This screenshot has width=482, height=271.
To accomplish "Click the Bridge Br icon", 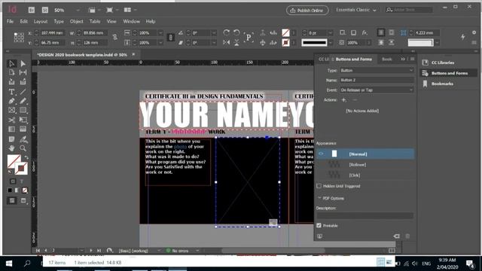I will [32, 10].
